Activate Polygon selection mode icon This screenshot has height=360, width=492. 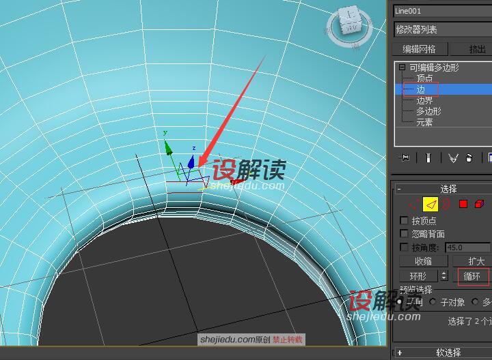[x=463, y=204]
